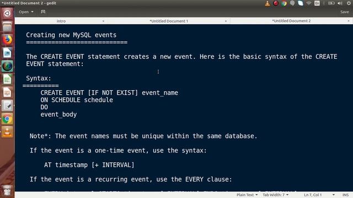Launch Firefox from the dock
Viewport: 353px width, 198px height.
(7, 40)
